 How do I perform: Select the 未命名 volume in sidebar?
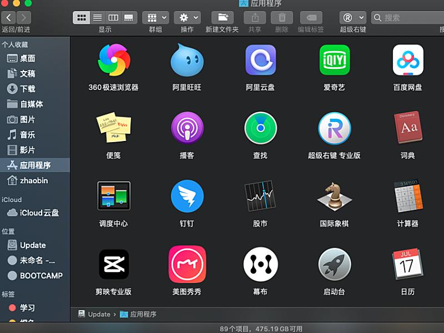pos(35,260)
